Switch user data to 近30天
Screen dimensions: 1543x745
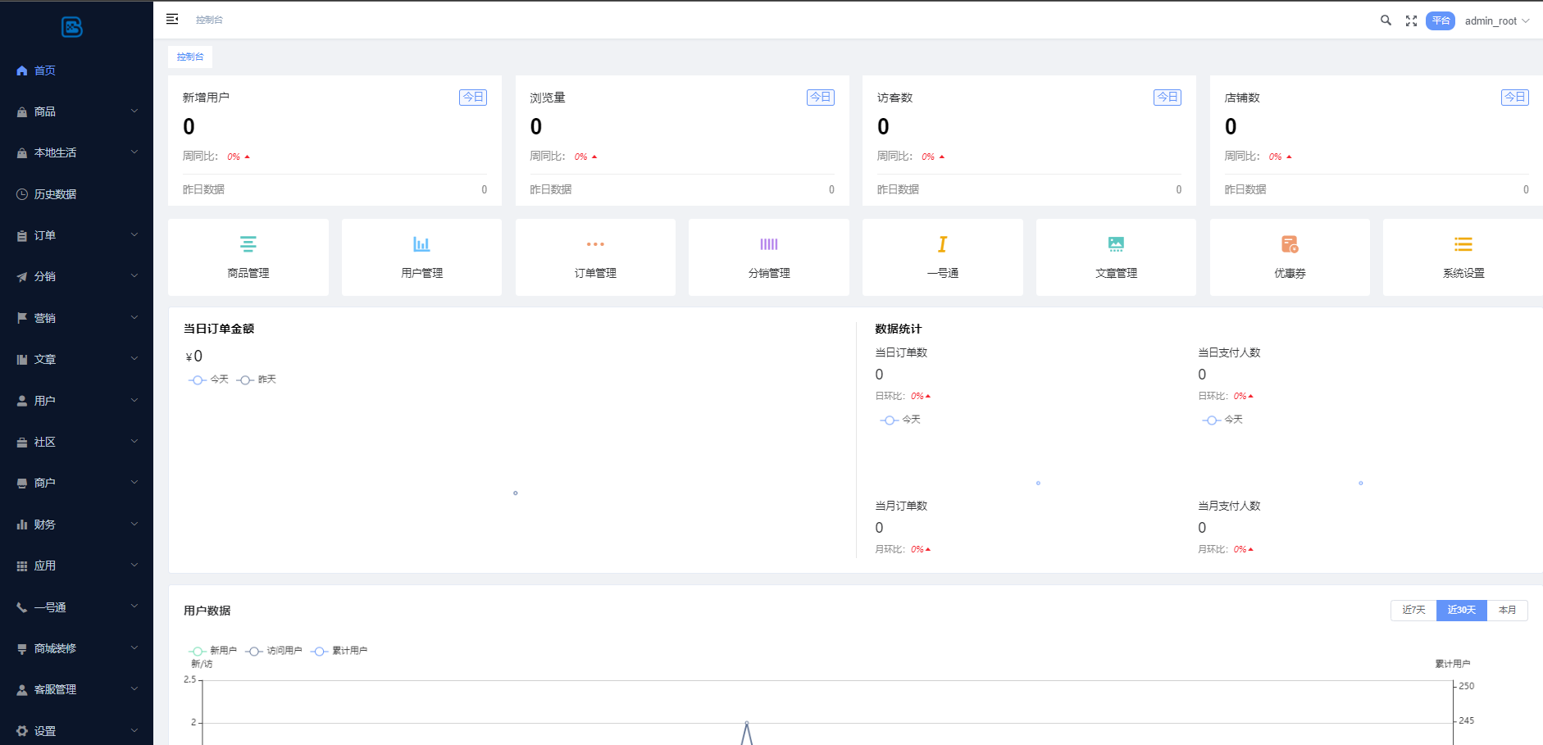[x=1461, y=610]
